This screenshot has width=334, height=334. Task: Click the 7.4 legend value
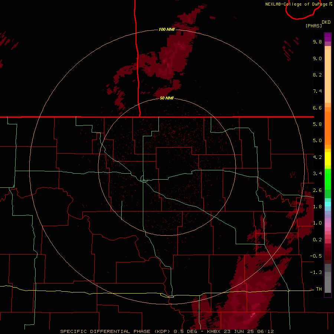pos(317,91)
